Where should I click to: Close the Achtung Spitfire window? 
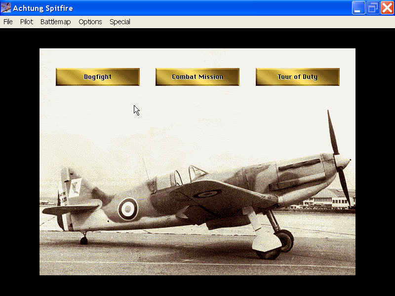click(x=387, y=8)
